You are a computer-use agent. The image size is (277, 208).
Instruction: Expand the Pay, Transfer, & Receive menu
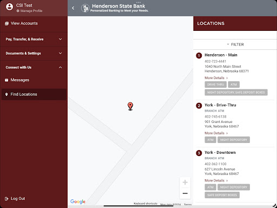[34, 39]
